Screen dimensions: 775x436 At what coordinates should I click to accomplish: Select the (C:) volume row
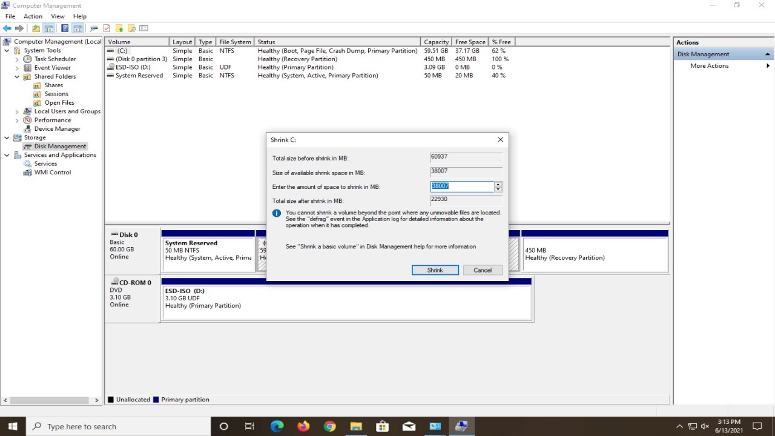[x=310, y=51]
